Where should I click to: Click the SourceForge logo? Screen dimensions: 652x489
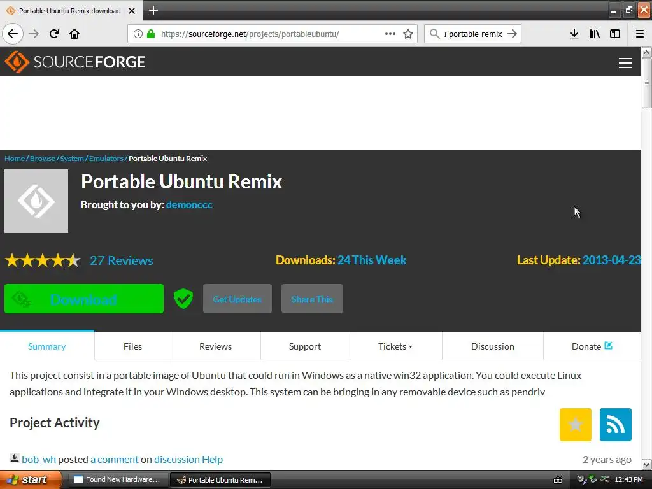75,62
